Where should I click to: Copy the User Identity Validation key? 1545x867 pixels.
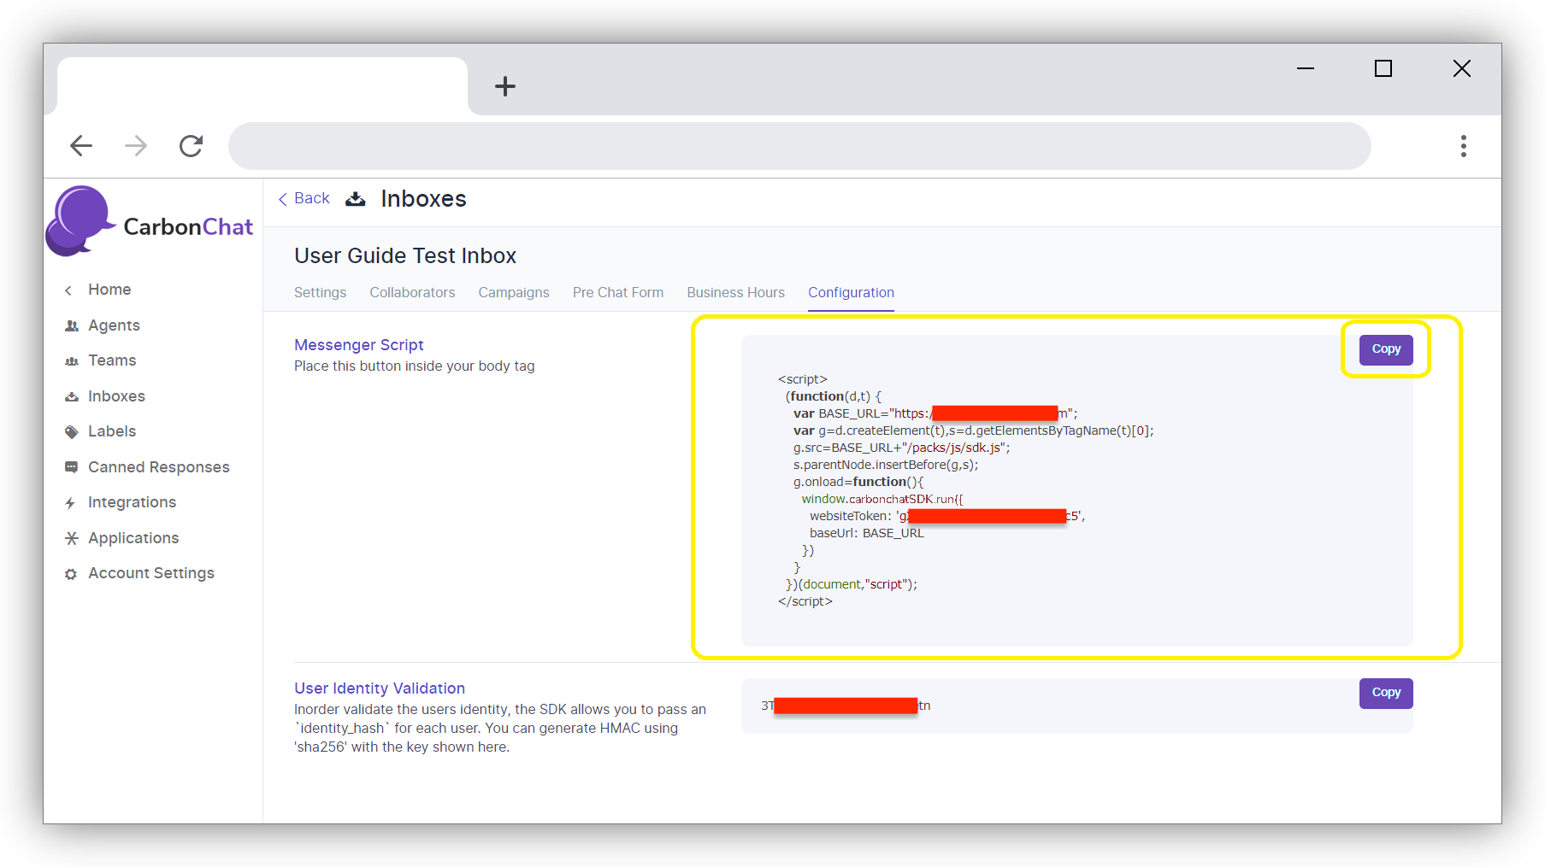[x=1385, y=693]
